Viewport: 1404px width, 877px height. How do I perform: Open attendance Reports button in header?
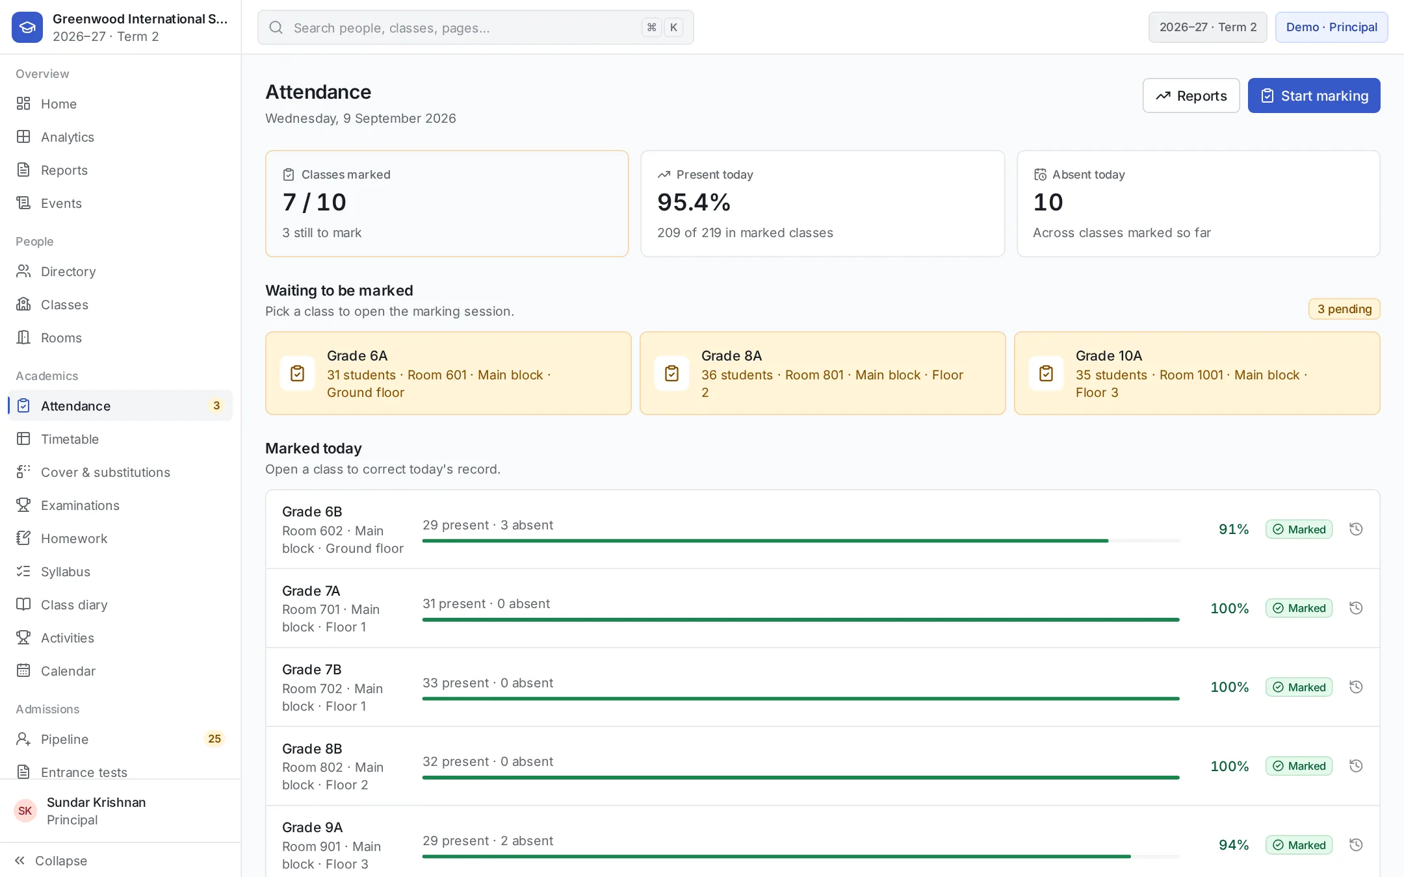(x=1191, y=95)
